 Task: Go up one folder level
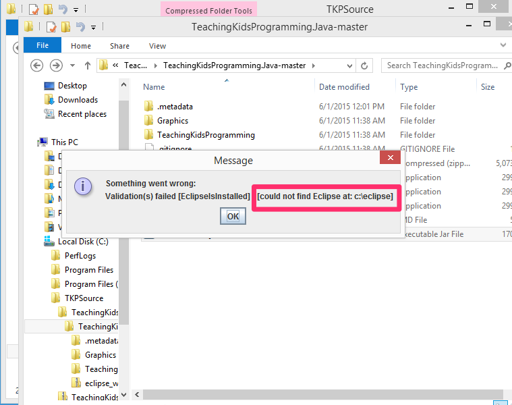point(88,65)
